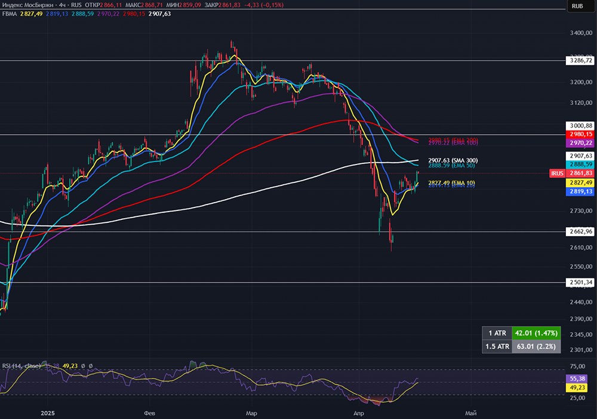
Task: Click purple 2970,22 value in FBMA legend
Action: (x=108, y=14)
